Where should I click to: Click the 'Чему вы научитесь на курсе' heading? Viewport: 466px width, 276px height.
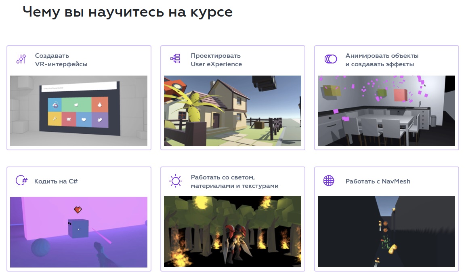point(128,12)
